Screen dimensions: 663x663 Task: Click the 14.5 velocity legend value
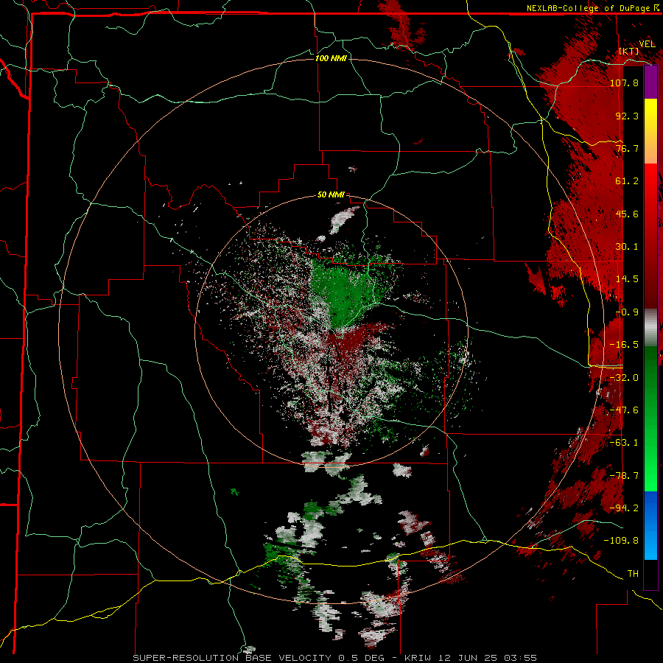(627, 279)
